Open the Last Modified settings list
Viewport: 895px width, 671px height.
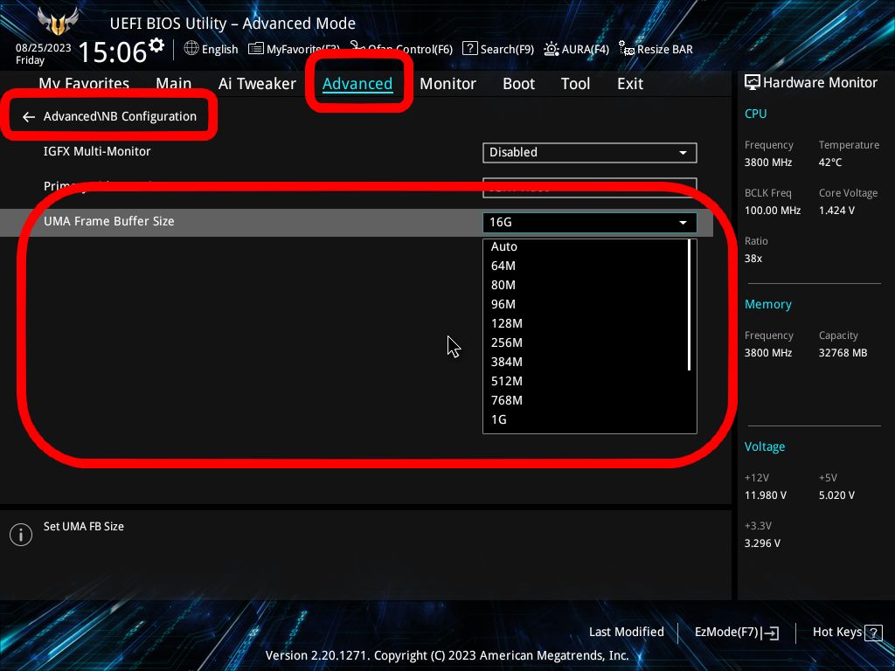626,633
